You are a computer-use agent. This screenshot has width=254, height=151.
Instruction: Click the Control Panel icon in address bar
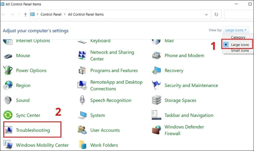pyautogui.click(x=32, y=14)
